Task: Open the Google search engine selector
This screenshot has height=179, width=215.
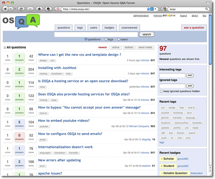Action: click(164, 9)
